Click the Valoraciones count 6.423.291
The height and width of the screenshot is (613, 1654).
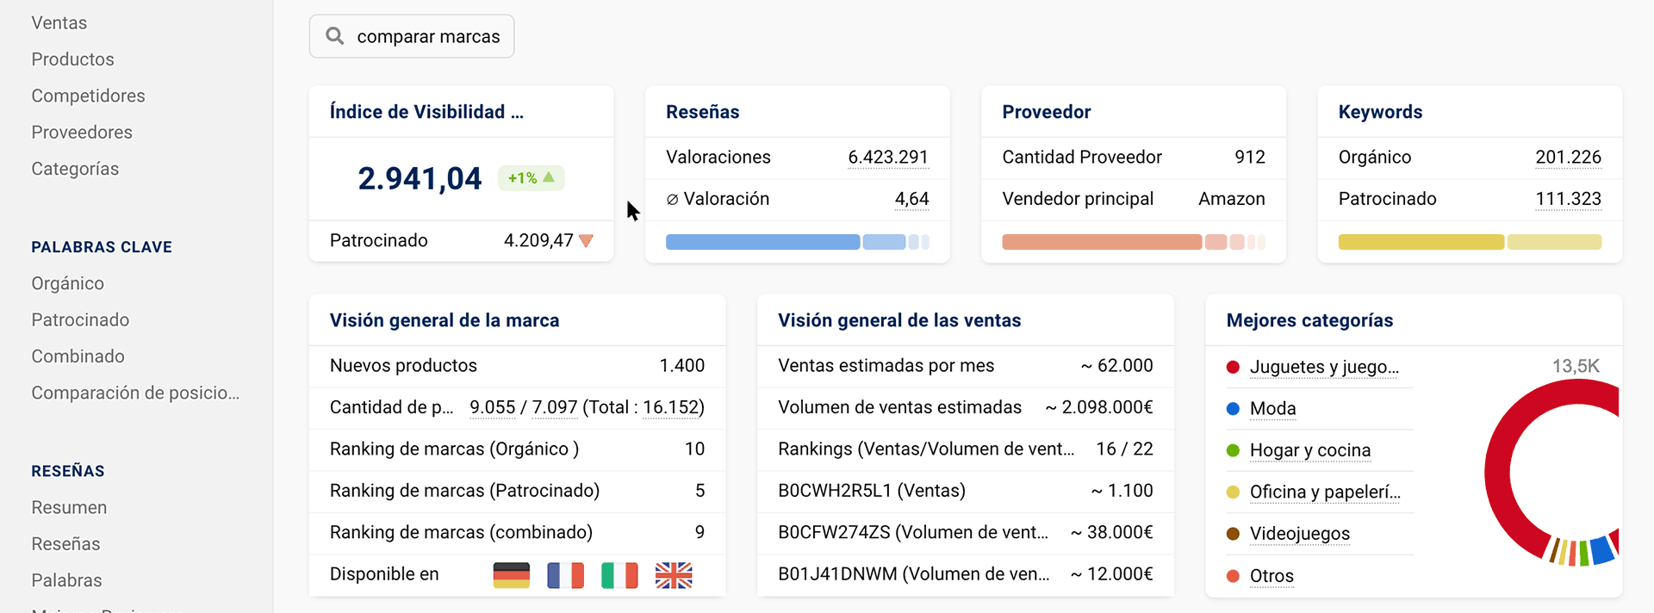point(887,158)
